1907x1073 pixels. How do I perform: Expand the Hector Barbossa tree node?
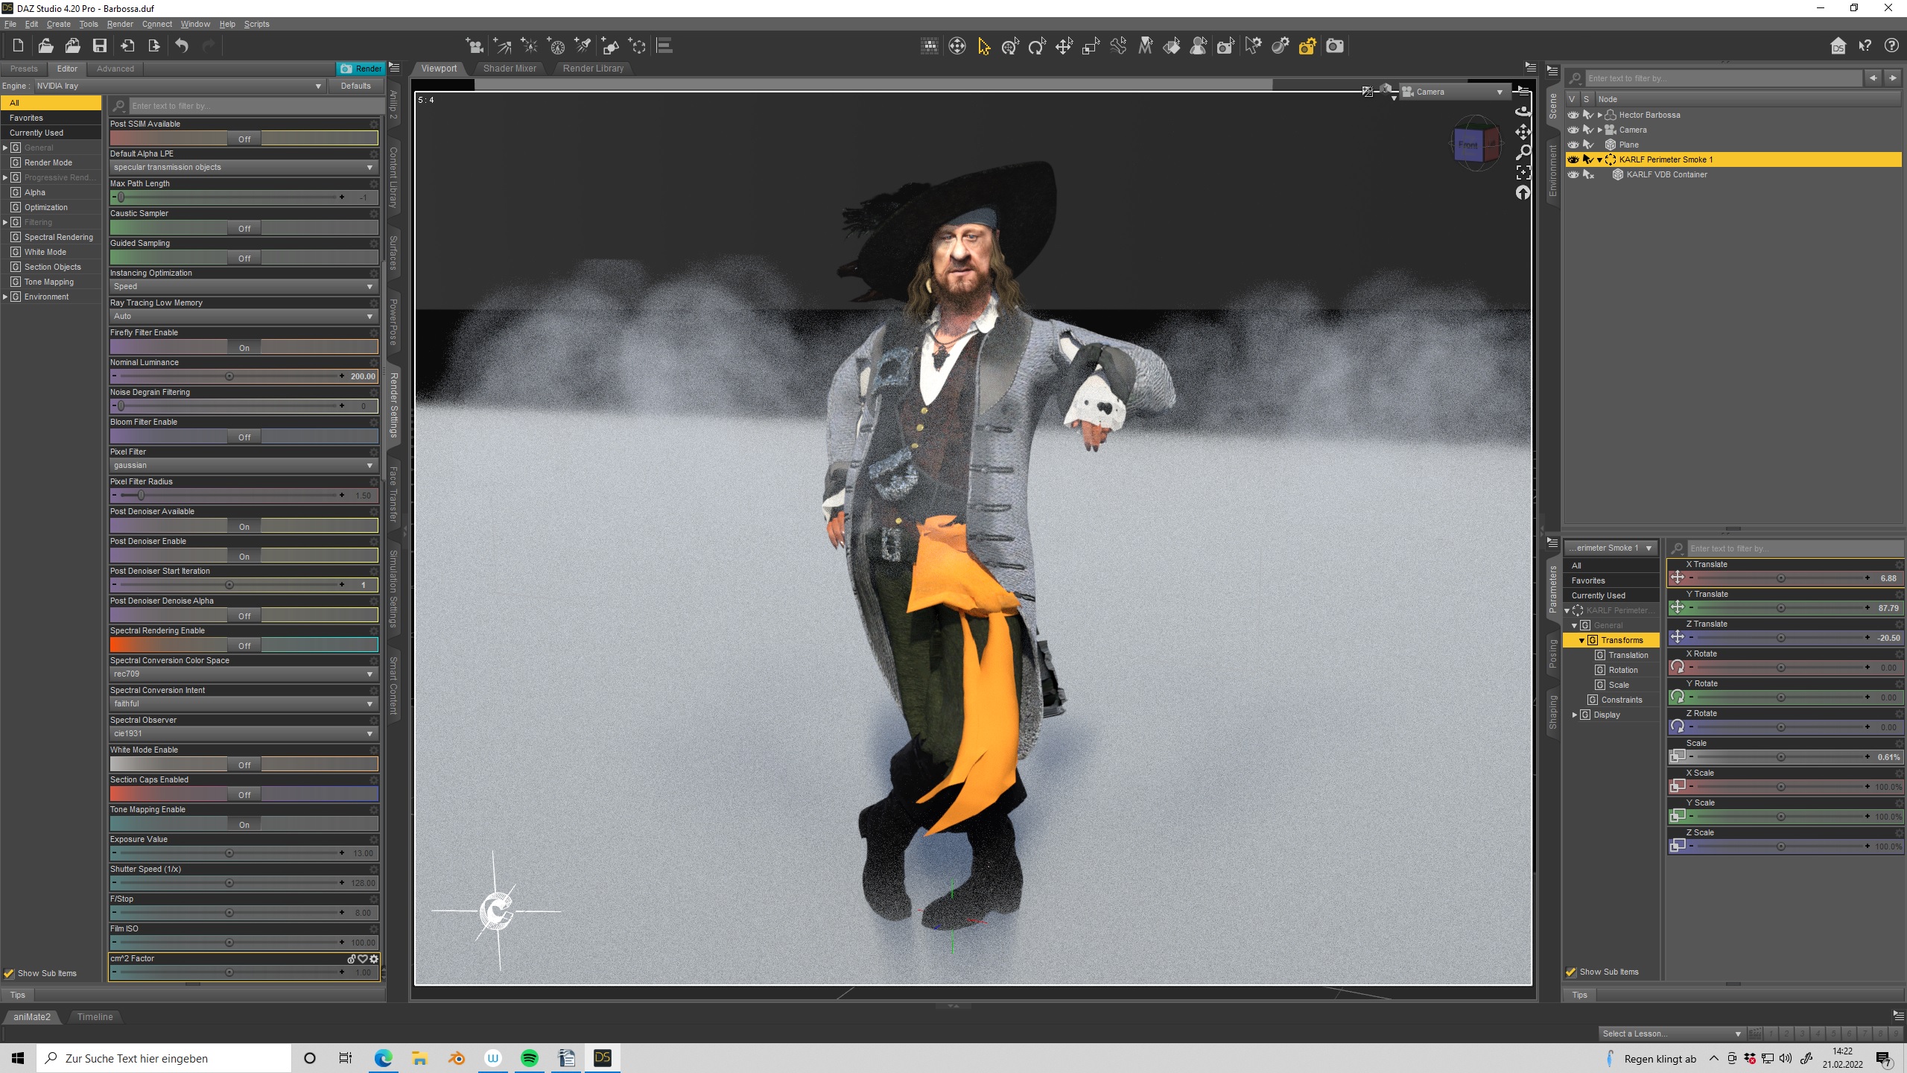1599,115
